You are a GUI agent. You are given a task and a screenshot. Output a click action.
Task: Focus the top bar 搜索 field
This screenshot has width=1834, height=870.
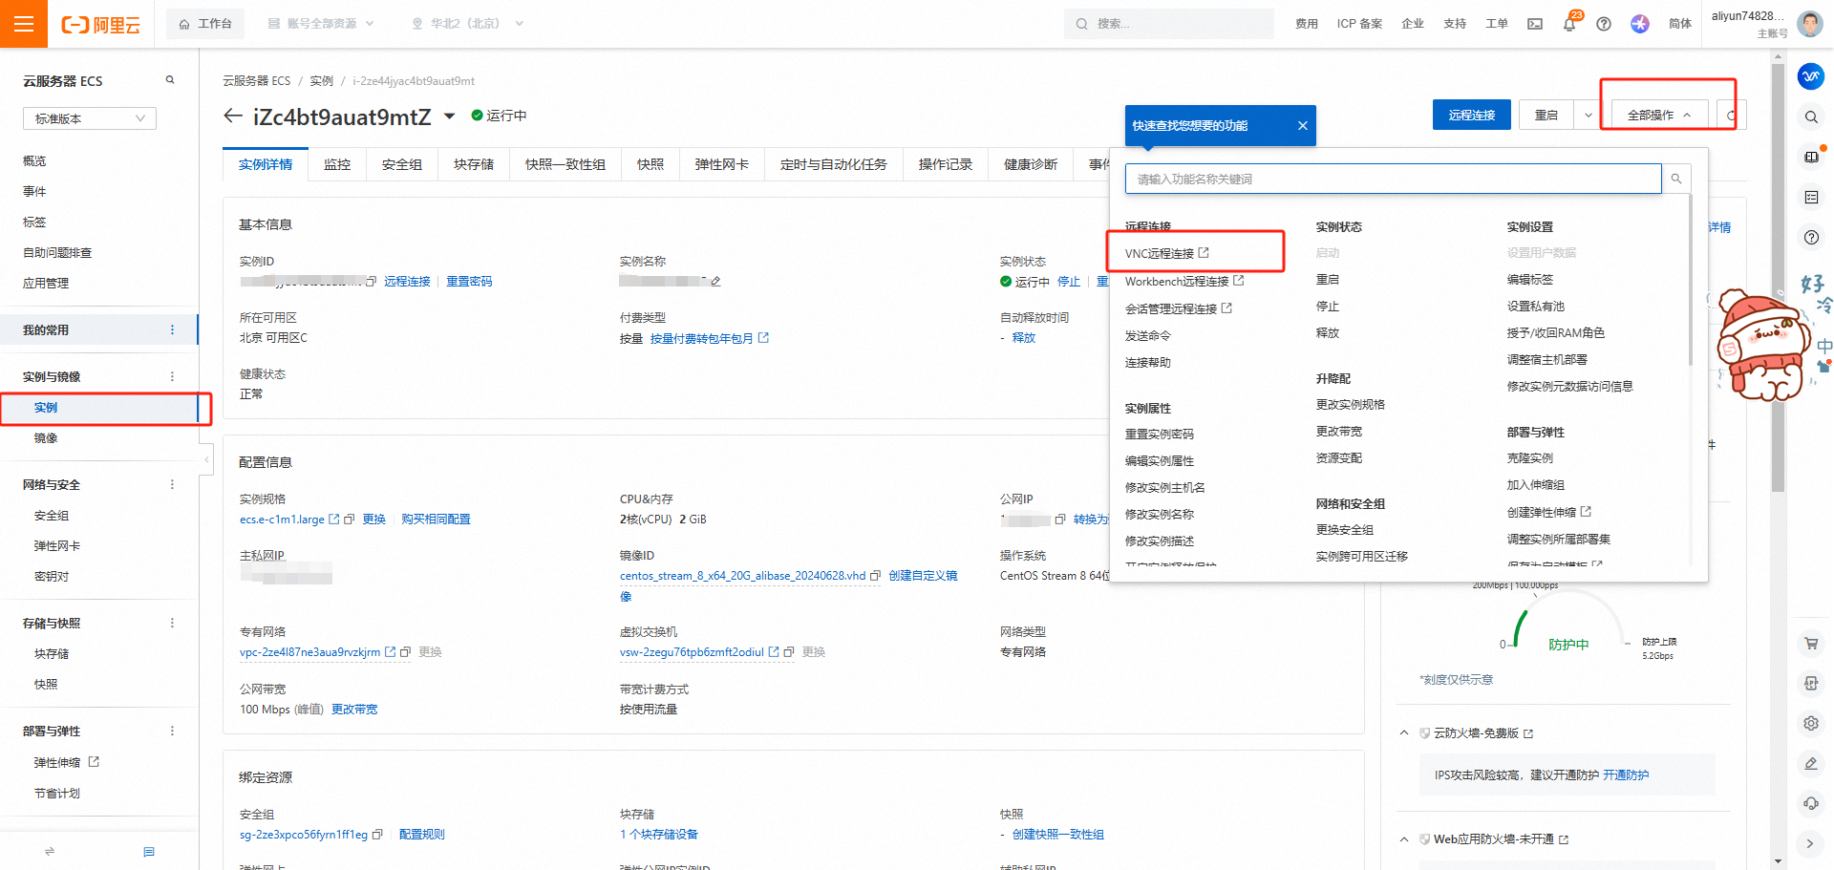point(1169,24)
